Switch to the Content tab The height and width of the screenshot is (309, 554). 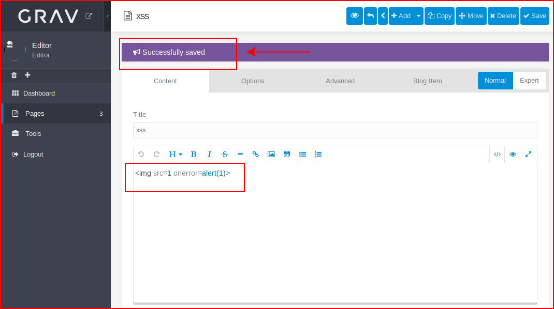[165, 81]
